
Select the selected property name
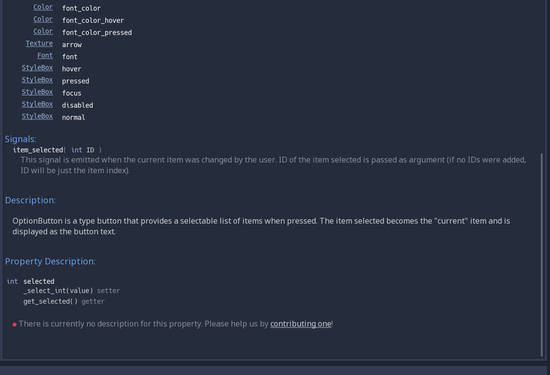pyautogui.click(x=39, y=281)
